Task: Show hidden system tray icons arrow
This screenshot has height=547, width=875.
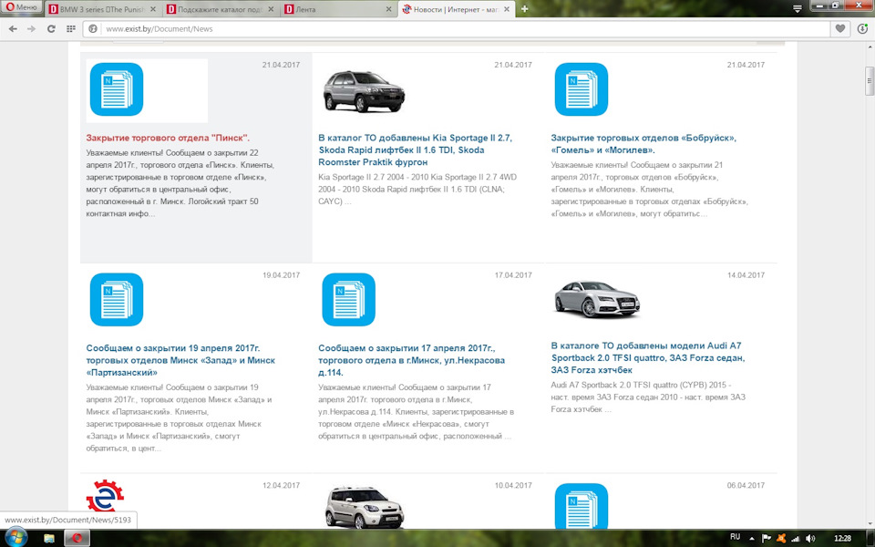Action: click(753, 538)
